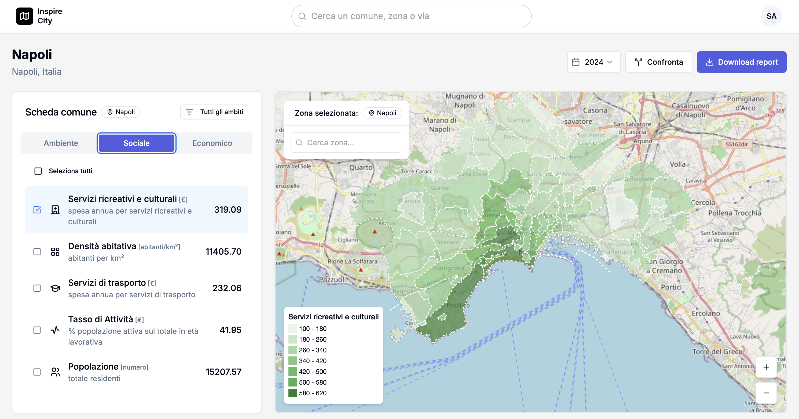
Task: Switch to the Economico tab
Action: [x=212, y=143]
